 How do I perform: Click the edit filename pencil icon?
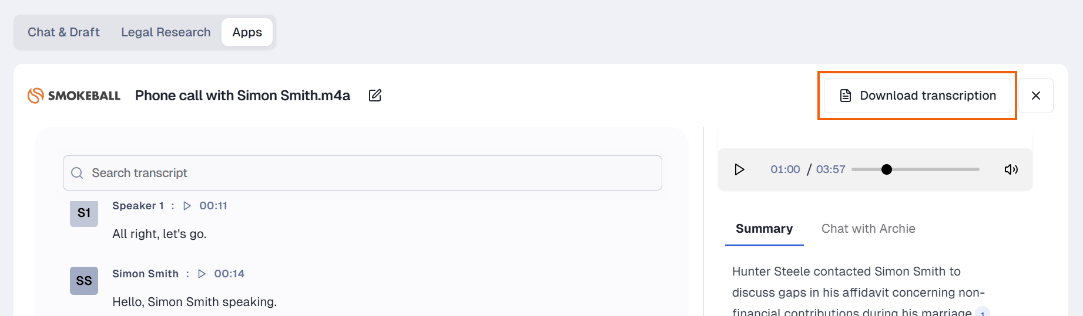[375, 96]
